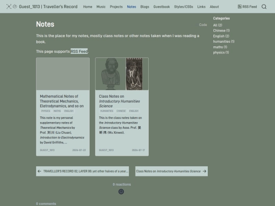The height and width of the screenshot is (206, 275).
Task: Click the 0 reactions label
Action: 122,185
